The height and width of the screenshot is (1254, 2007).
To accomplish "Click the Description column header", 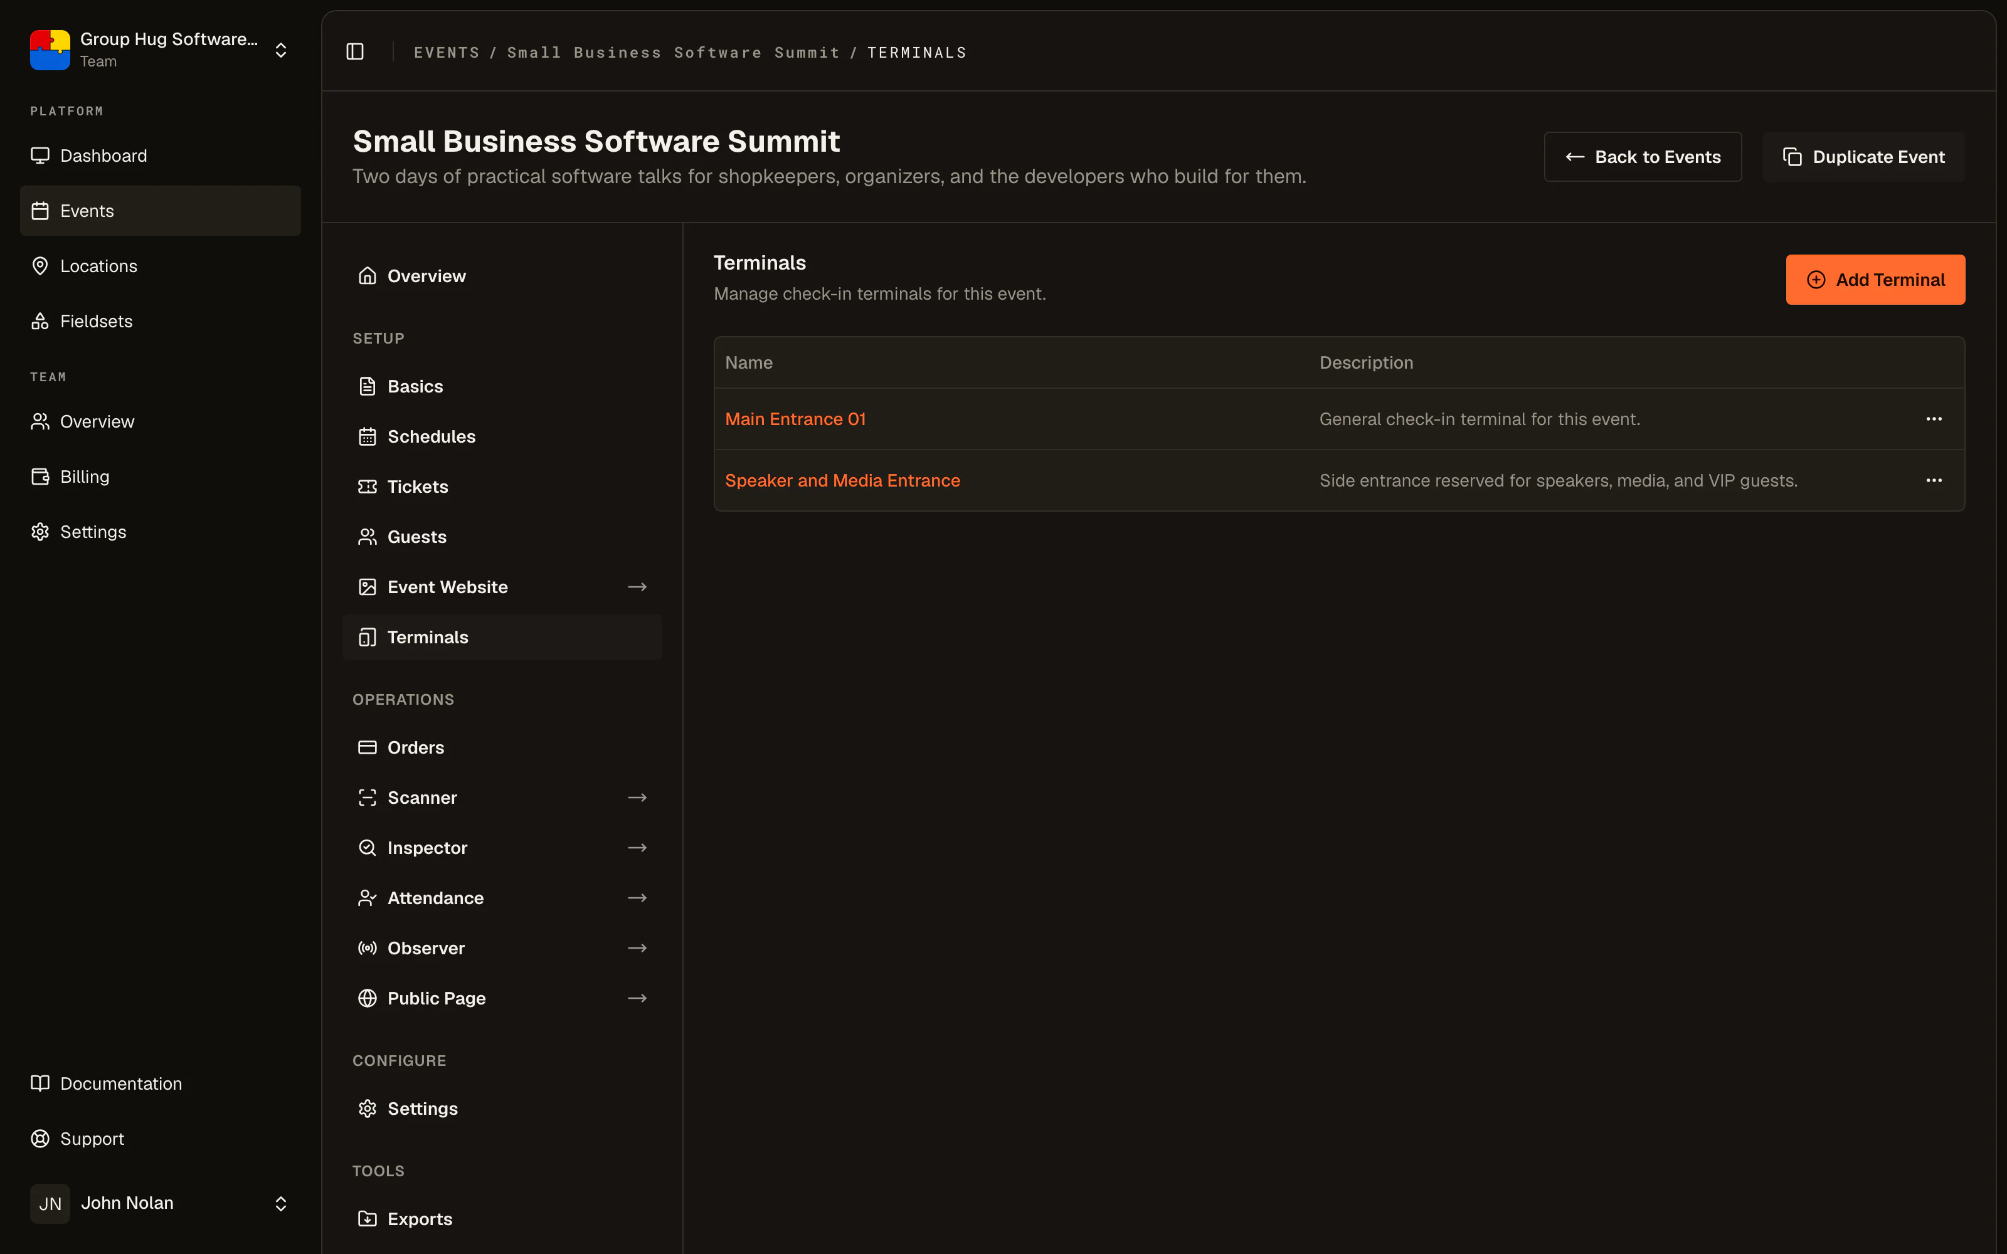I will coord(1366,362).
